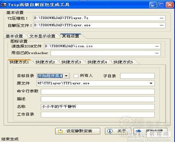
Task: Click the 描述 input field
Action: point(98,99)
